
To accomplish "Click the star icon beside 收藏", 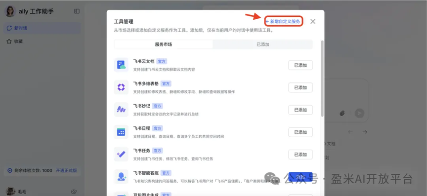I will [x=9, y=41].
